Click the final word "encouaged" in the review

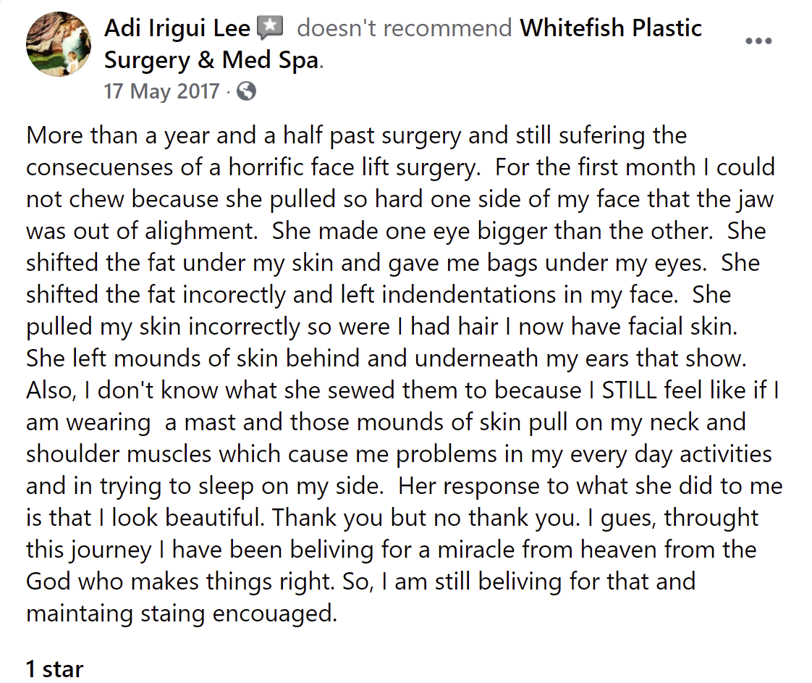tap(275, 613)
